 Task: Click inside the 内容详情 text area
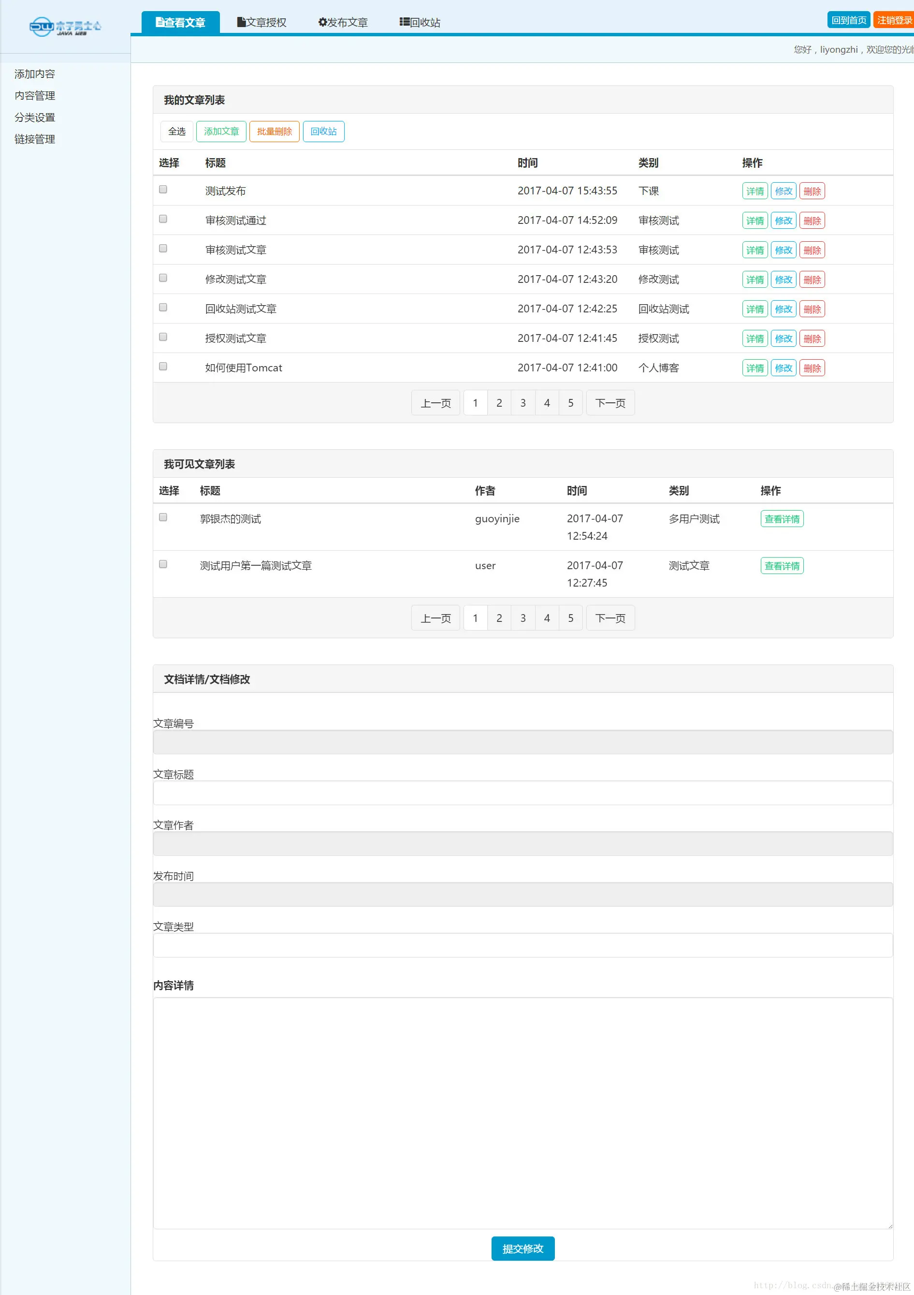click(x=522, y=1113)
